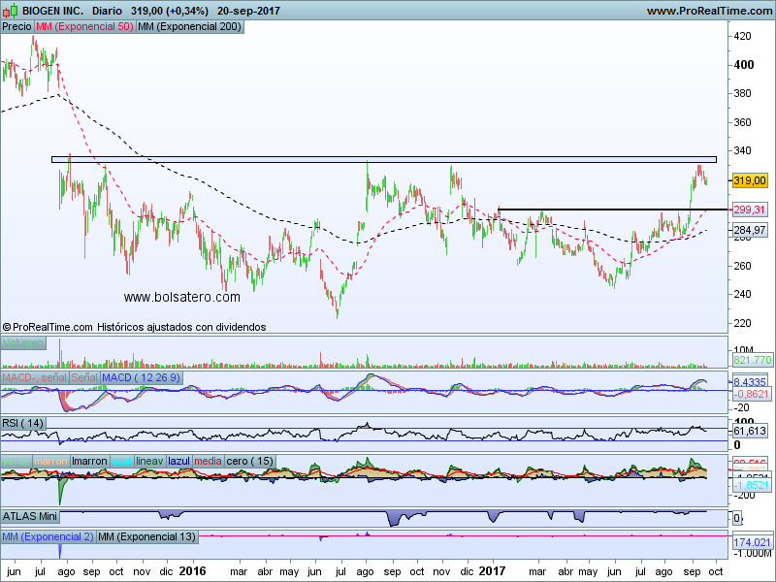The image size is (776, 582).
Task: Click the MM (Exponencial 200) indicator label
Action: click(x=190, y=27)
